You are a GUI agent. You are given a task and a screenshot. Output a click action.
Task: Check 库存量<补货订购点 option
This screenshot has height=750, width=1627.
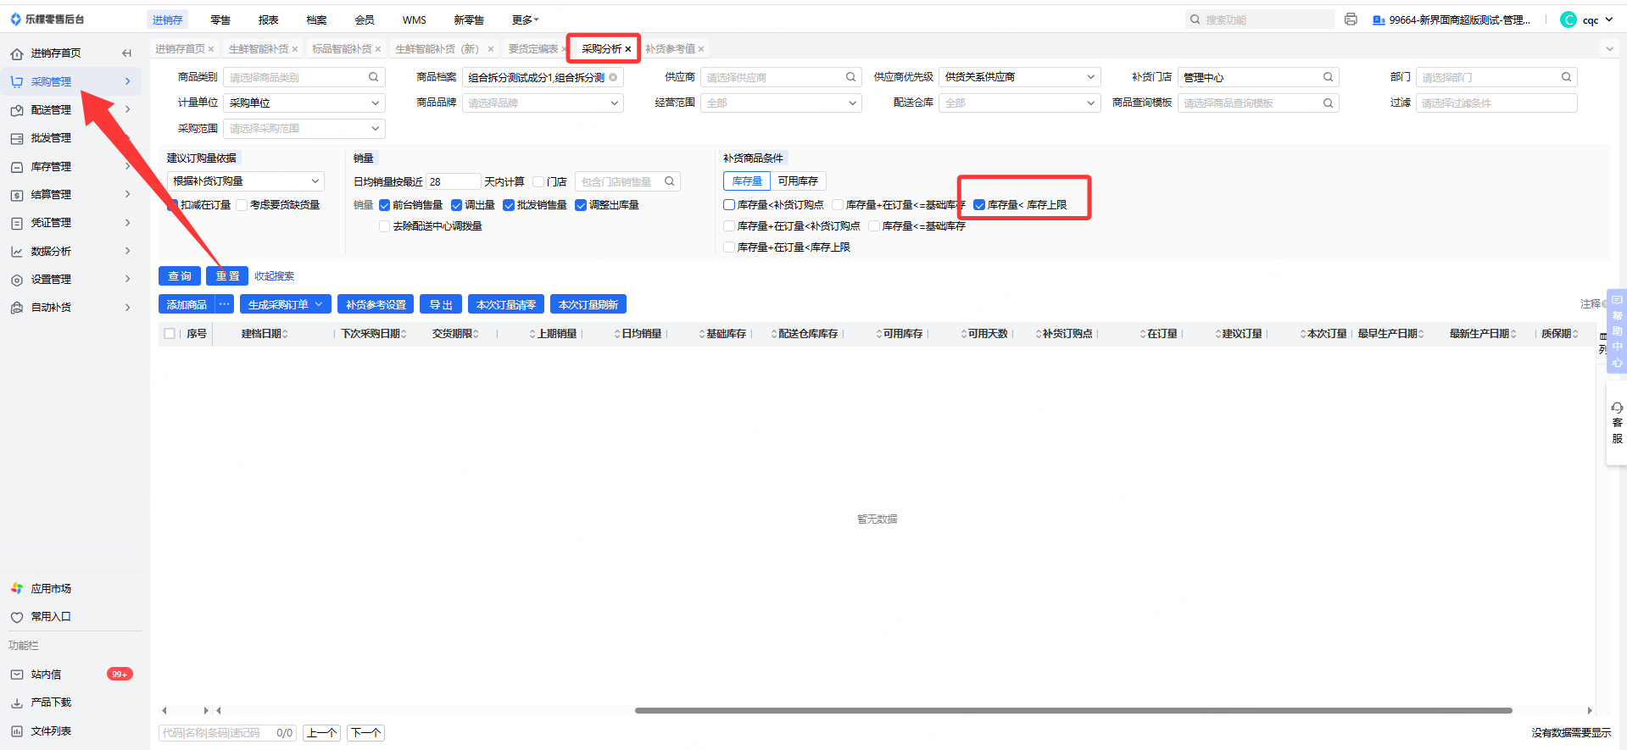point(729,205)
